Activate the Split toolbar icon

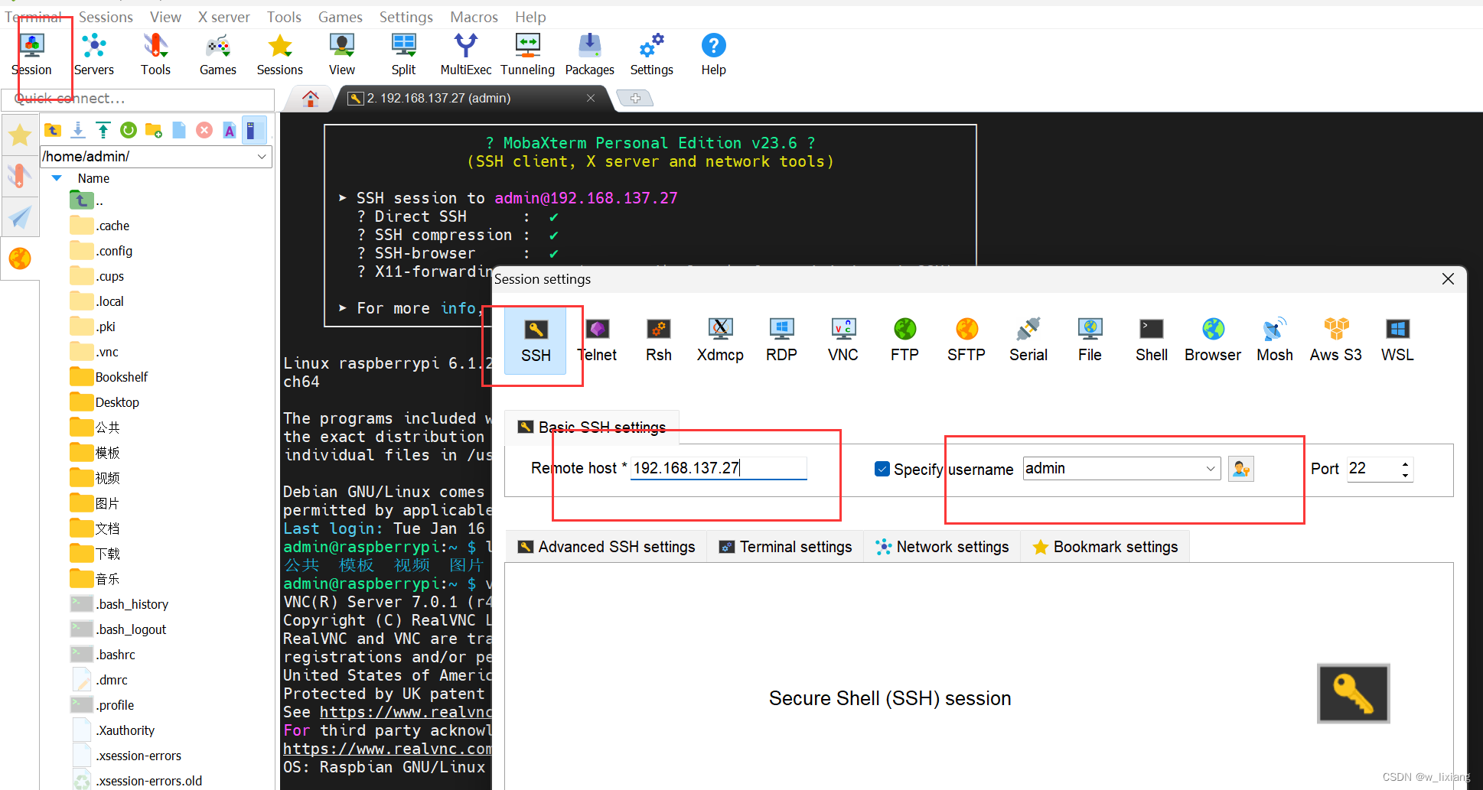[403, 54]
